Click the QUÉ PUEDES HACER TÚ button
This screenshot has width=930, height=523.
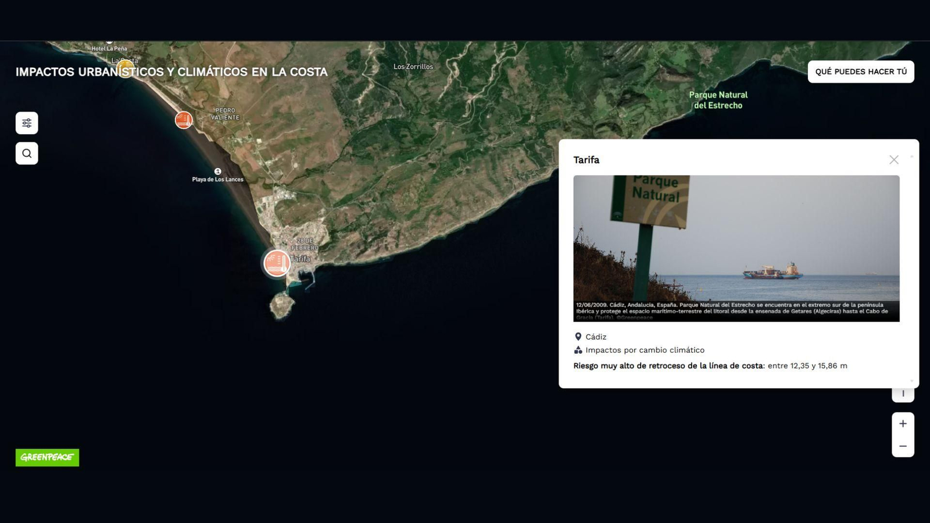click(x=861, y=71)
